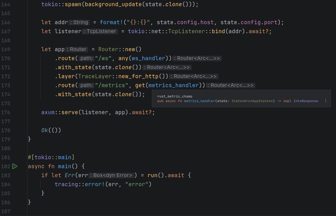Click line number 169 in the gutter
The image size is (336, 216).
[x=6, y=49]
